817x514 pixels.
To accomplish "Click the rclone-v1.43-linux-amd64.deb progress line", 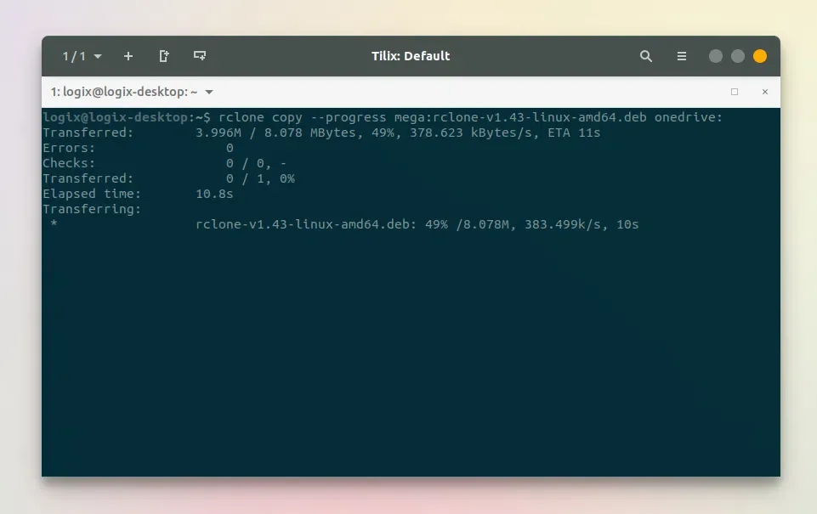I will 417,224.
